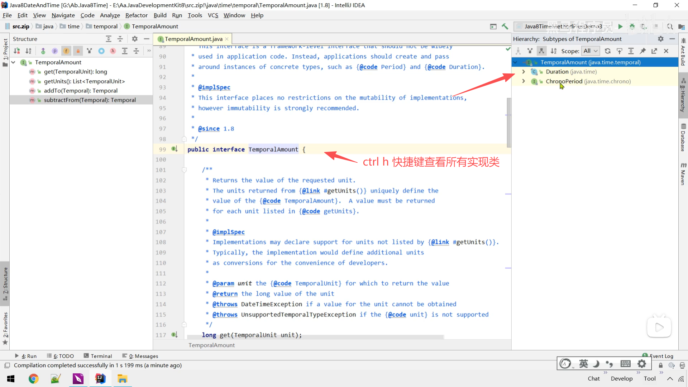Toggle Show Fields filter in Structure
The height and width of the screenshot is (387, 688).
[66, 51]
